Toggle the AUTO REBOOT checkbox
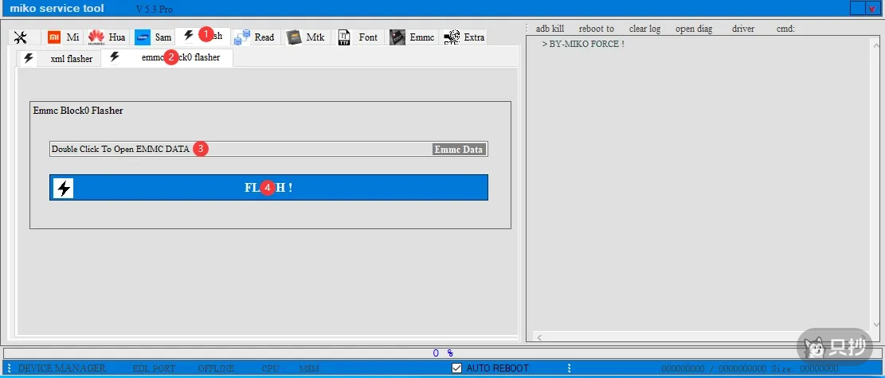 (x=456, y=368)
